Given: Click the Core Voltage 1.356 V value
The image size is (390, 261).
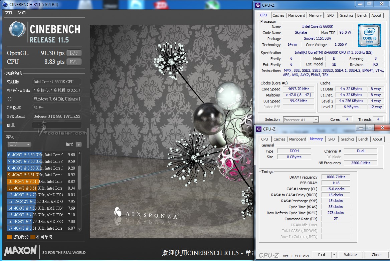Looking at the screenshot, I should (341, 44).
